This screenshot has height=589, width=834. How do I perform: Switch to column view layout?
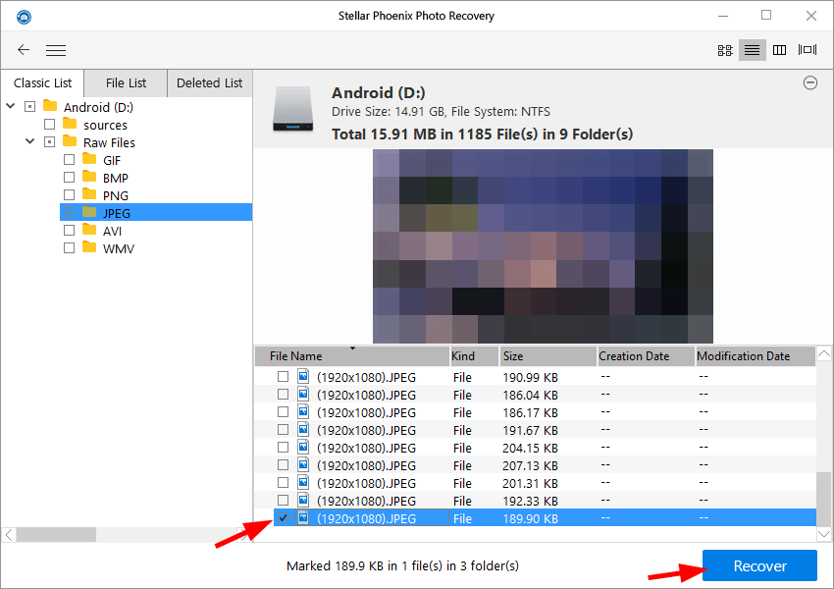(779, 50)
